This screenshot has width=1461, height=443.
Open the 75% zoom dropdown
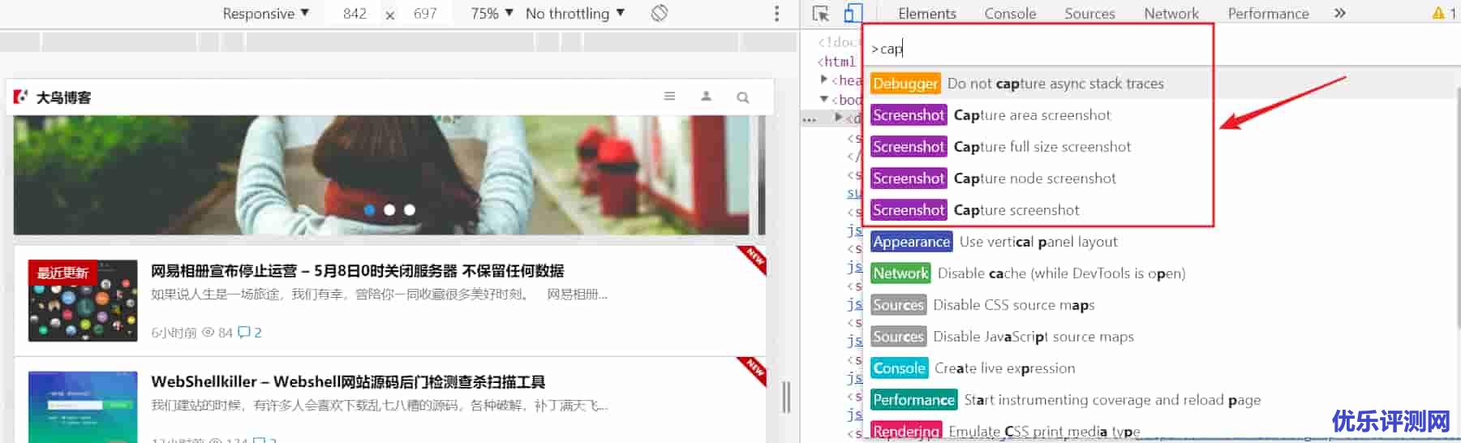click(x=492, y=13)
